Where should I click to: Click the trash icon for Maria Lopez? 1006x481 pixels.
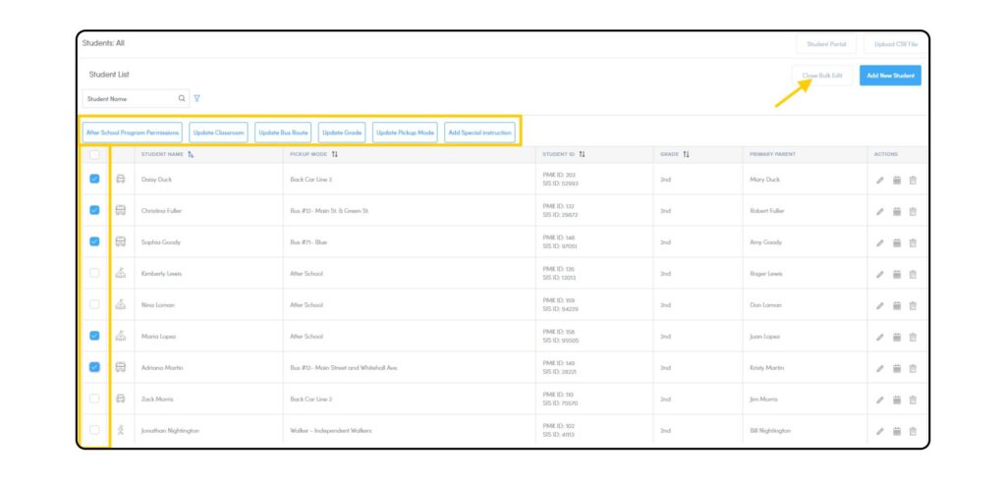(912, 337)
